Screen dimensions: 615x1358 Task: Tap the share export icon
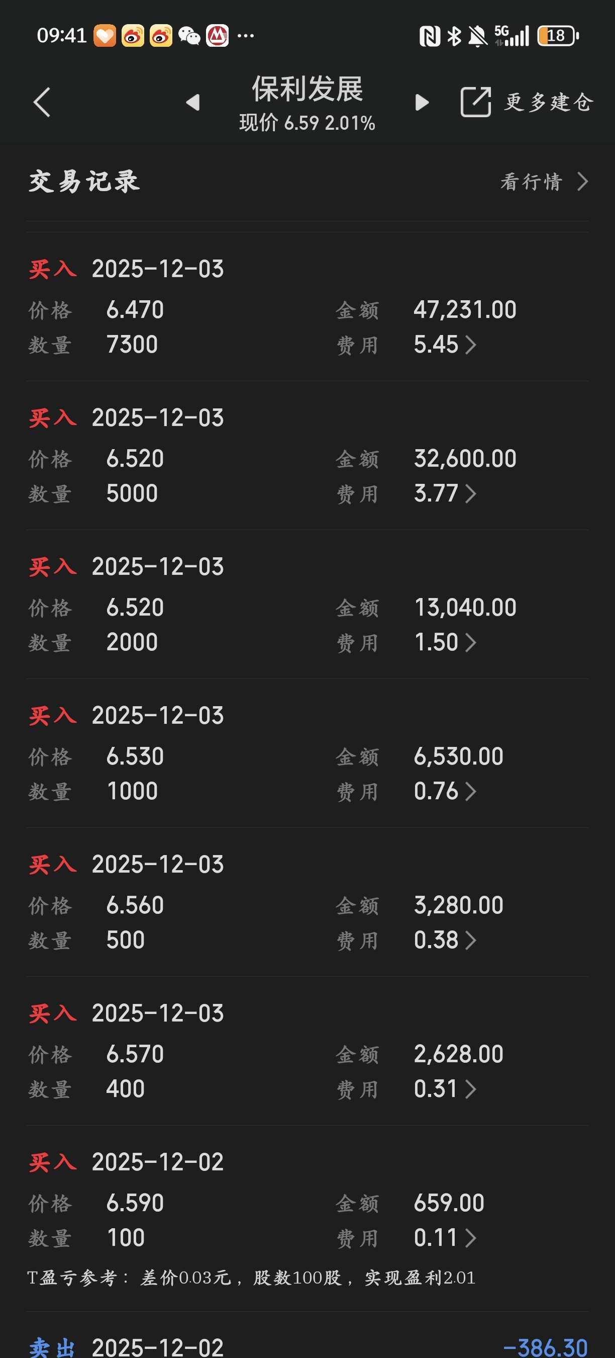point(475,102)
